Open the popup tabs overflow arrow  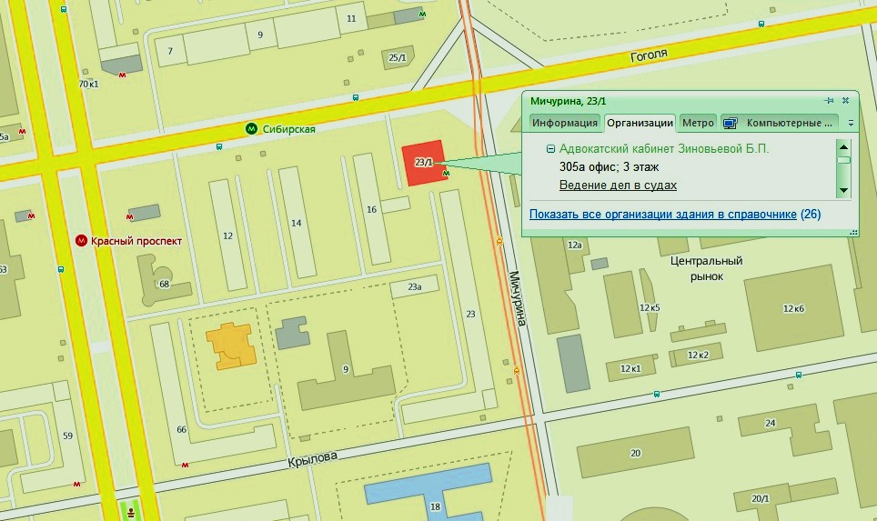[851, 123]
